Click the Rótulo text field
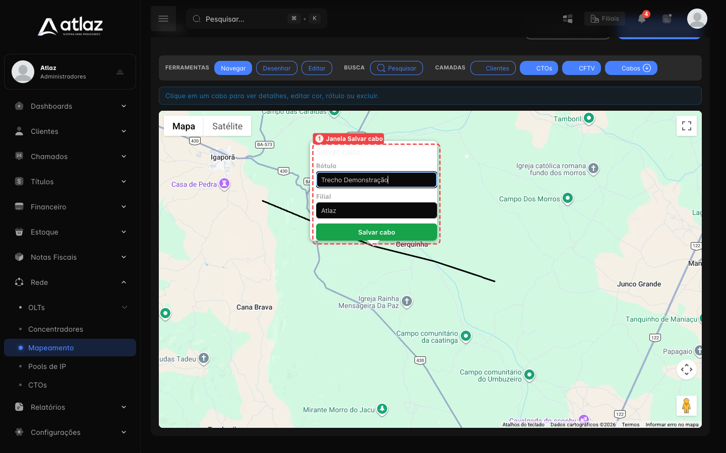The image size is (726, 453). pos(377,180)
